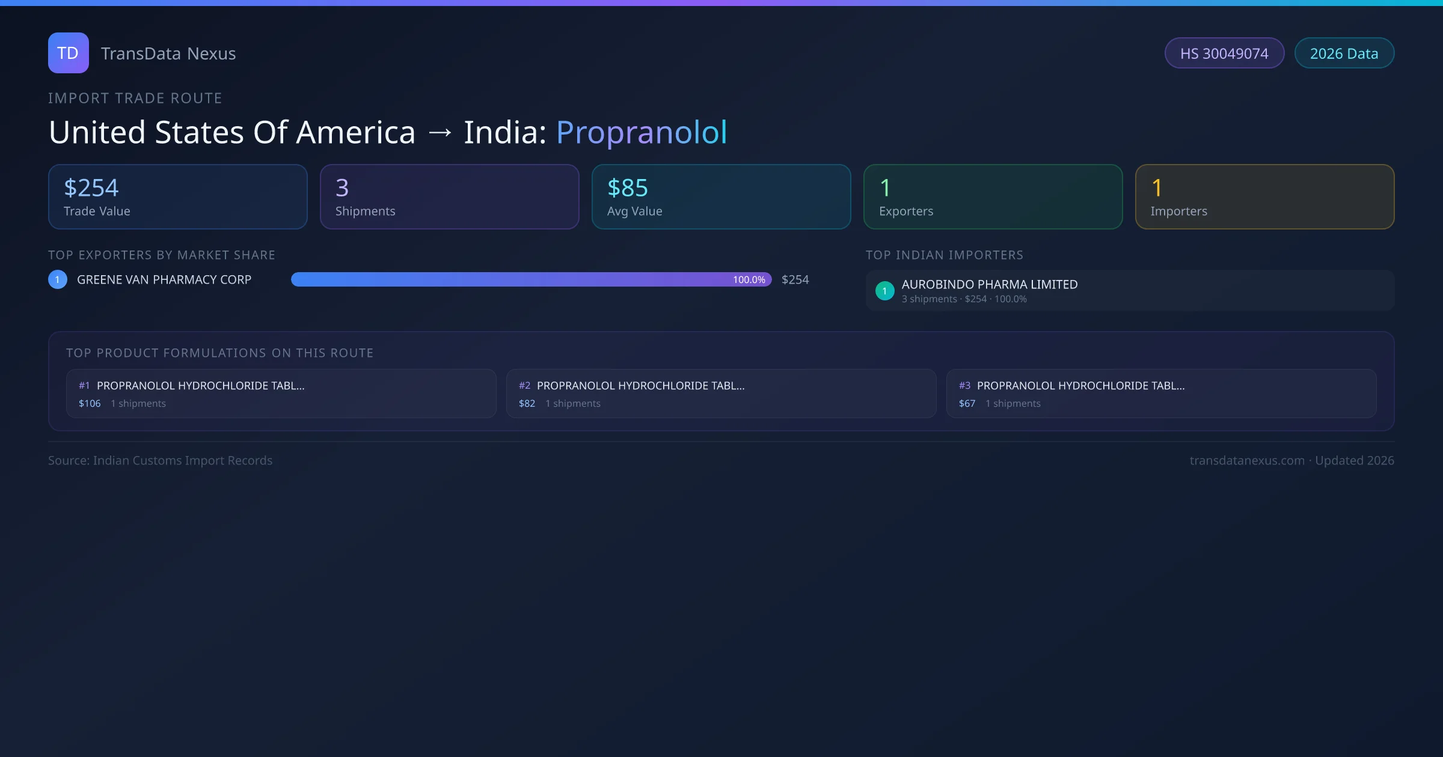Image resolution: width=1443 pixels, height=757 pixels.
Task: Click the Importers count card
Action: pyautogui.click(x=1265, y=196)
